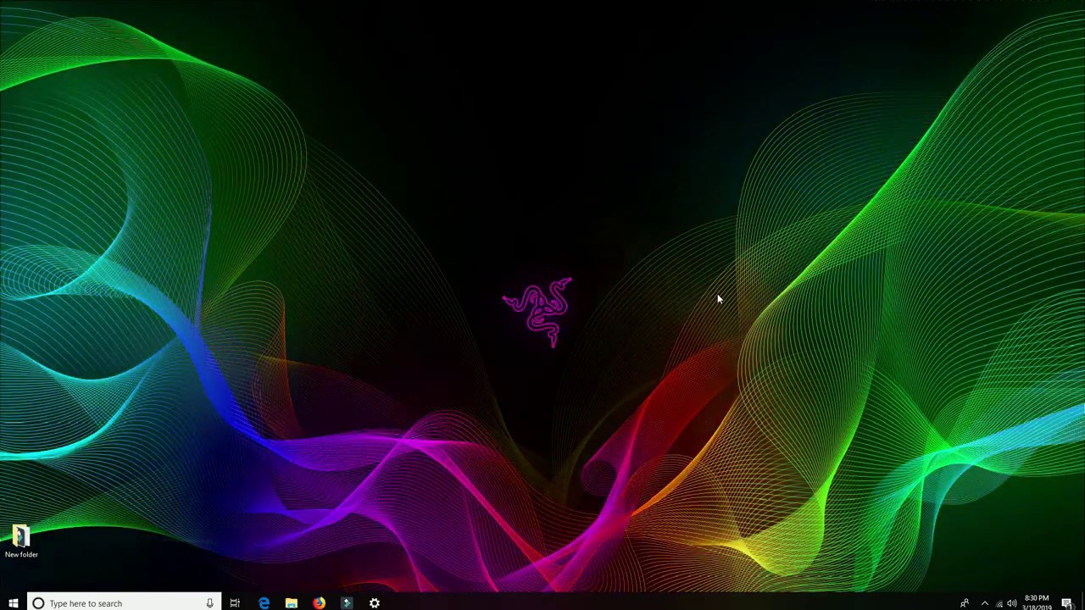Open Microsoft Edge from the taskbar

pyautogui.click(x=264, y=603)
